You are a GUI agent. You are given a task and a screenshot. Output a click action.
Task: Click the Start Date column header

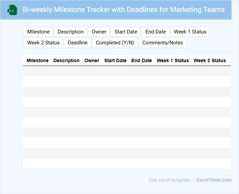pos(115,60)
